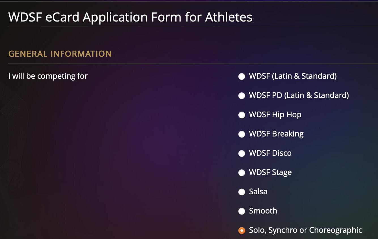Click the "WDSF (Latin & Standard)" label text
Screen dimensions: 378x239
click(x=293, y=76)
